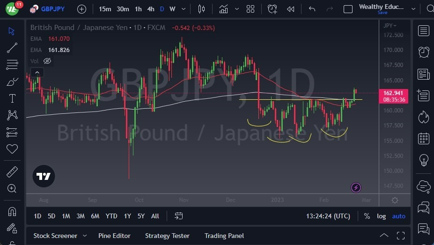
Task: Open chart settings gear on time axis
Action: click(395, 200)
